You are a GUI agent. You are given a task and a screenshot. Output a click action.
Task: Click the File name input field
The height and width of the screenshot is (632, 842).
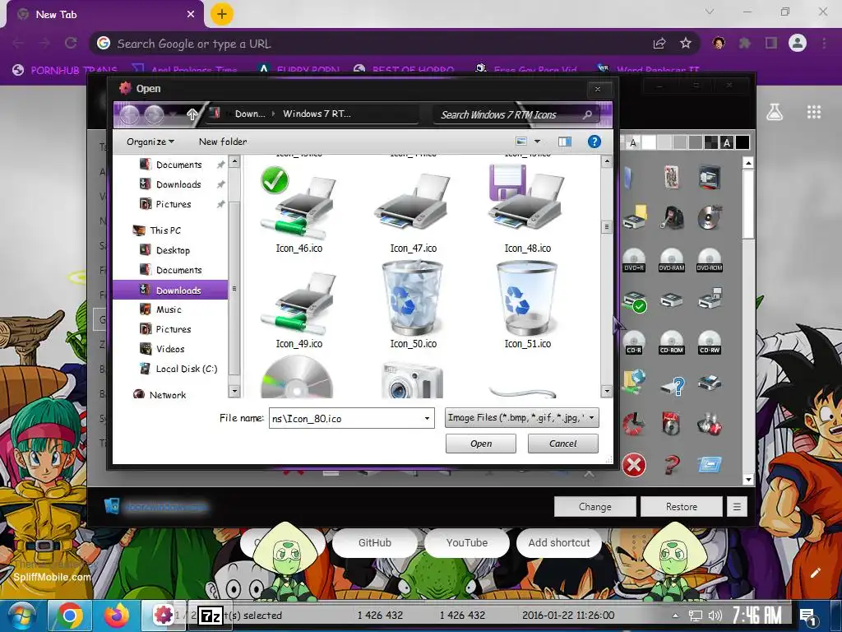346,418
